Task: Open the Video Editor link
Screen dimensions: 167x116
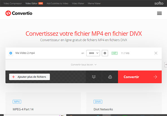Action: pos(31,3)
